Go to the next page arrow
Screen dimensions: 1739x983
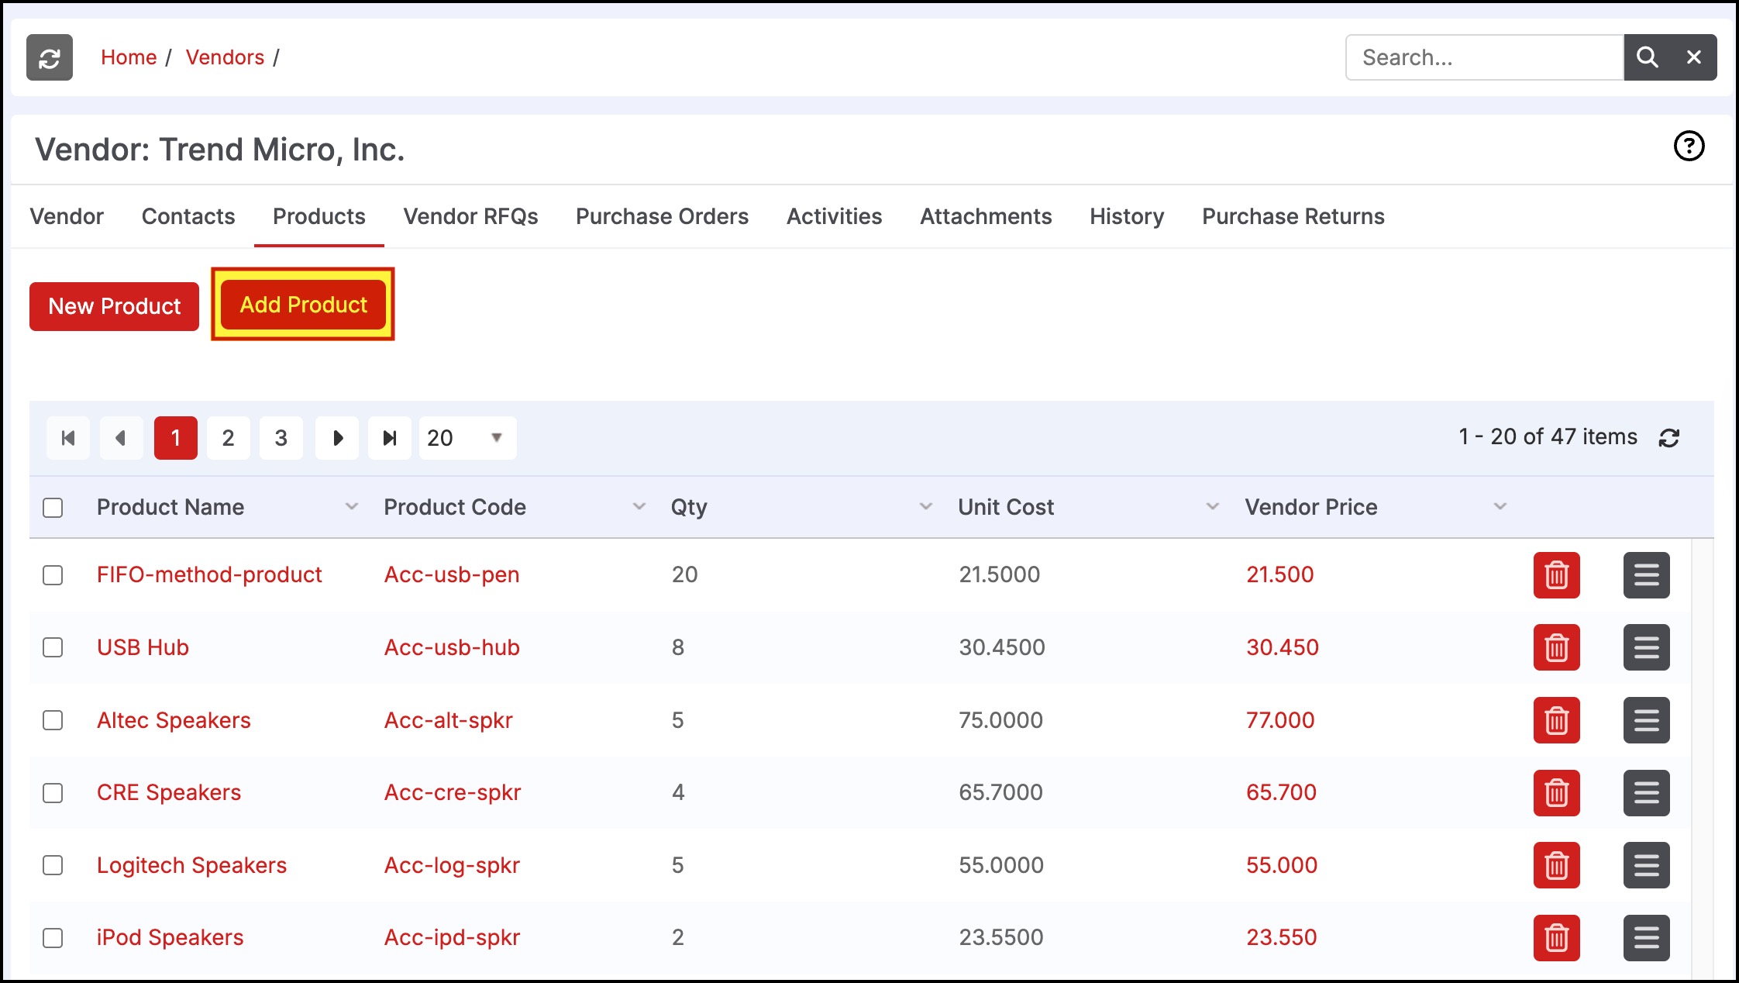[x=337, y=438]
